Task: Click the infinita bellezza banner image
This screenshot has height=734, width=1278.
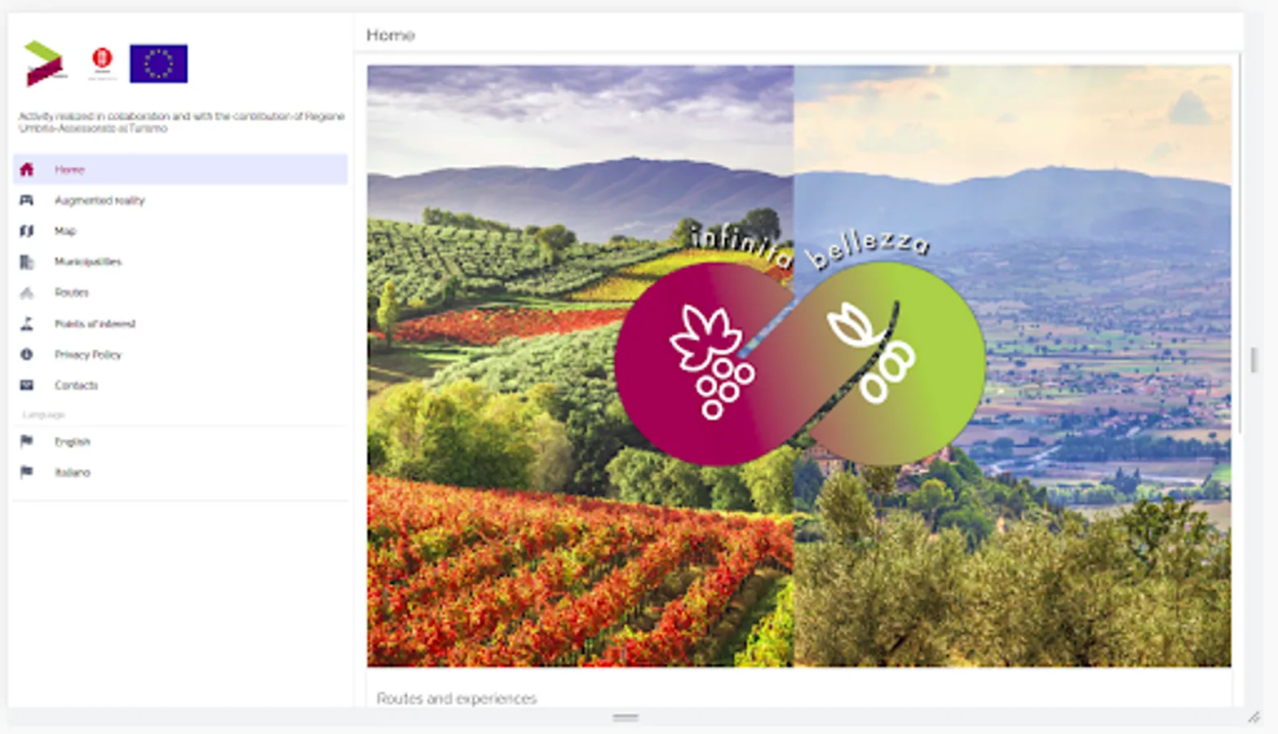Action: pos(799,366)
